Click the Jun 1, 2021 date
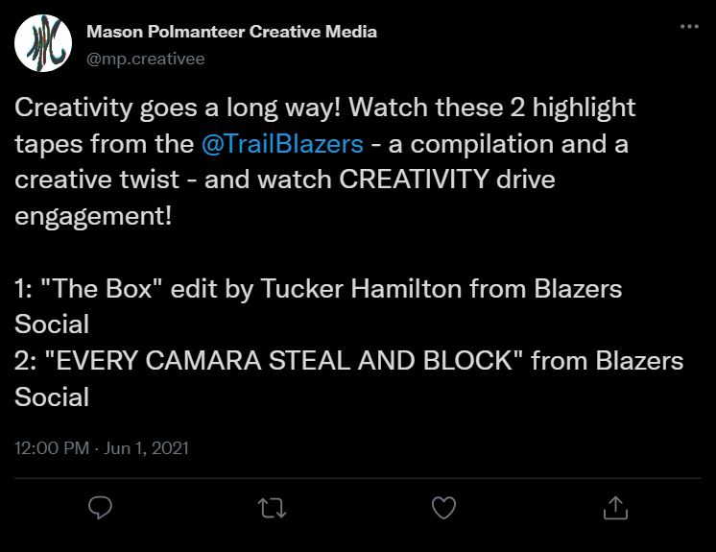Screen dimensions: 716x552 148,448
